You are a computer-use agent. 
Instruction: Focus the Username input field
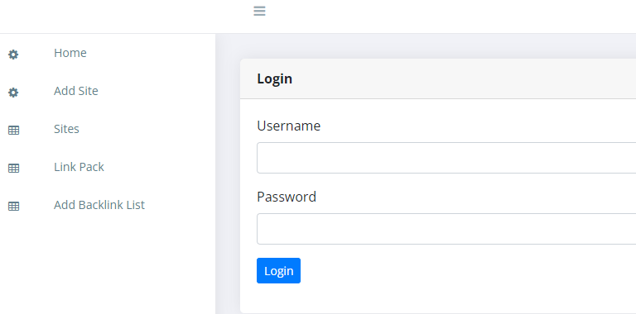(x=446, y=158)
